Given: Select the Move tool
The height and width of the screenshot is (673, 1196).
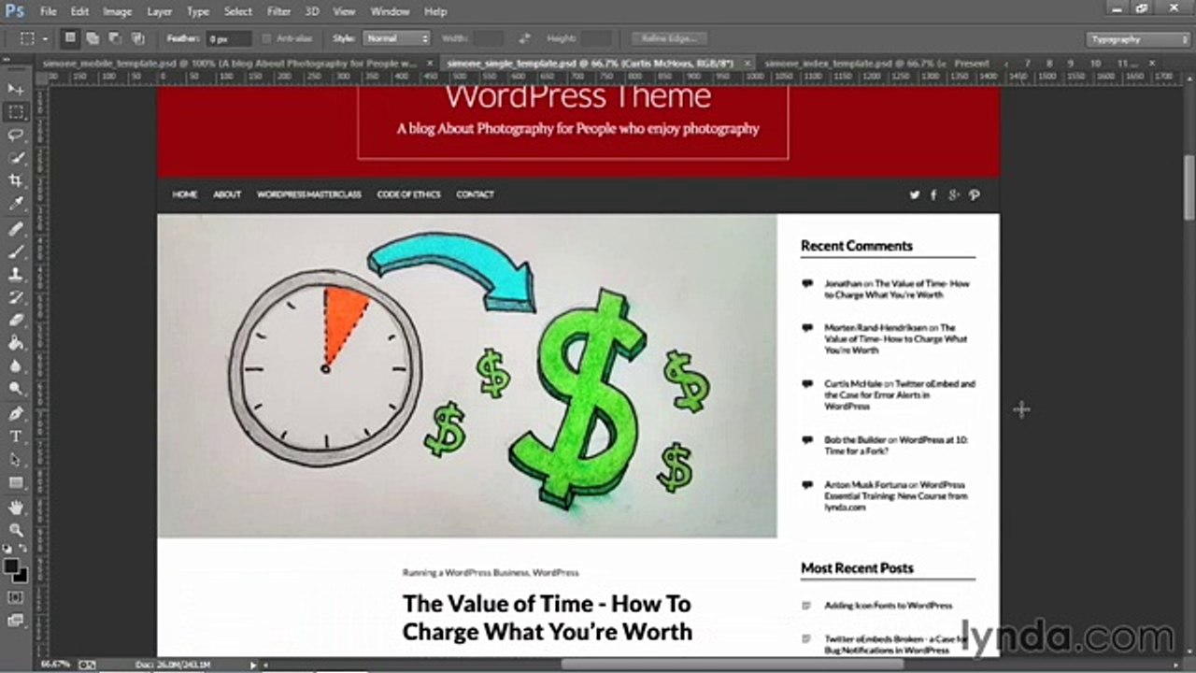Looking at the screenshot, I should point(16,90).
